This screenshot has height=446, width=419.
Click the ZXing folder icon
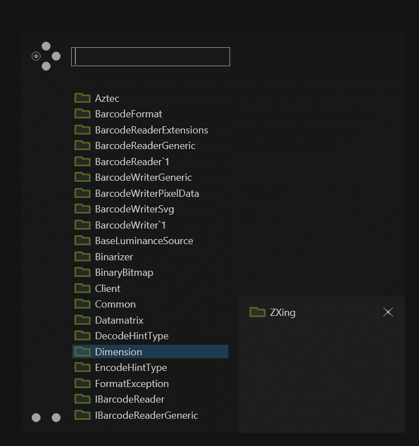tap(257, 312)
